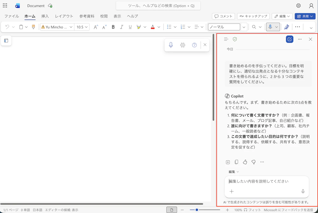Toggle italic formatting
318x213 pixels.
121,27
